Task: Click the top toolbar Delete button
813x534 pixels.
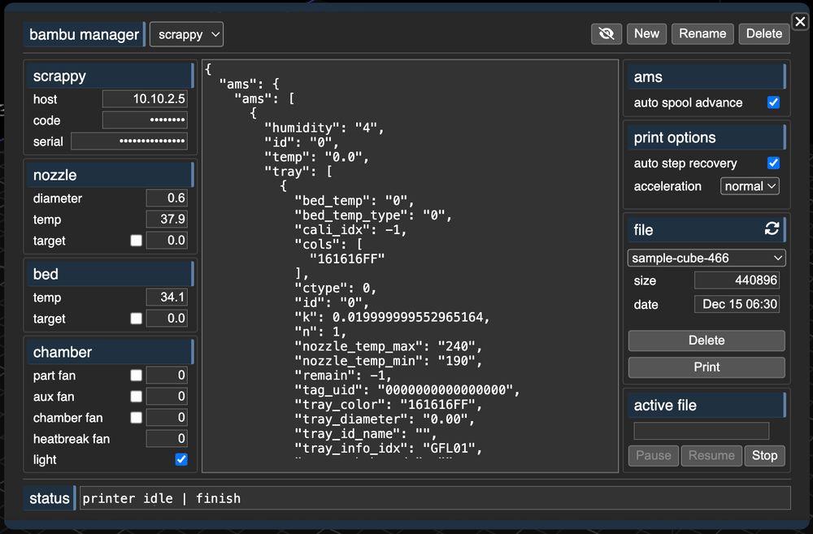Action: (x=763, y=33)
